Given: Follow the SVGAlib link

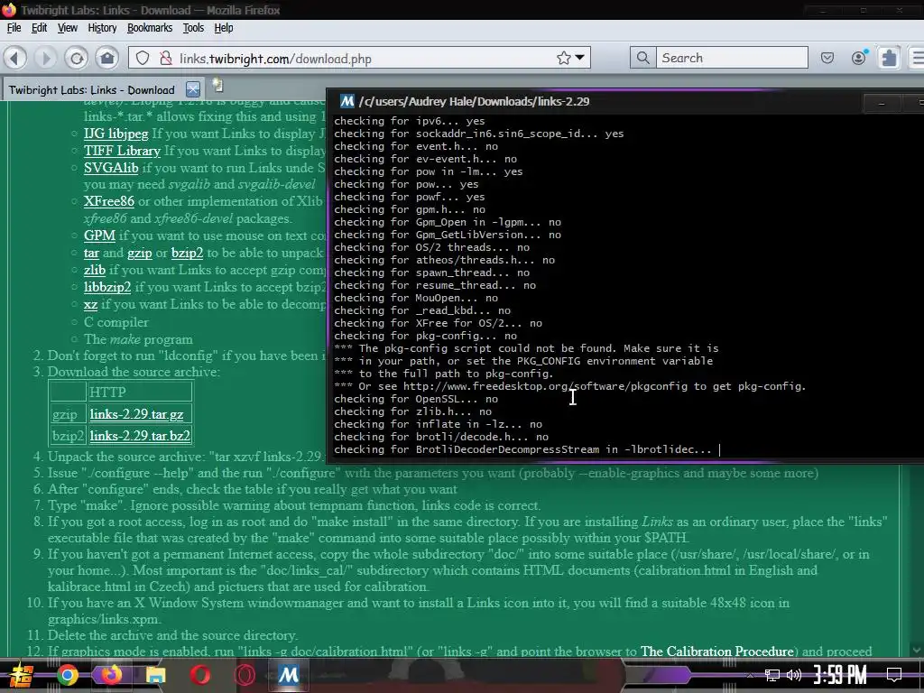Looking at the screenshot, I should tap(111, 168).
